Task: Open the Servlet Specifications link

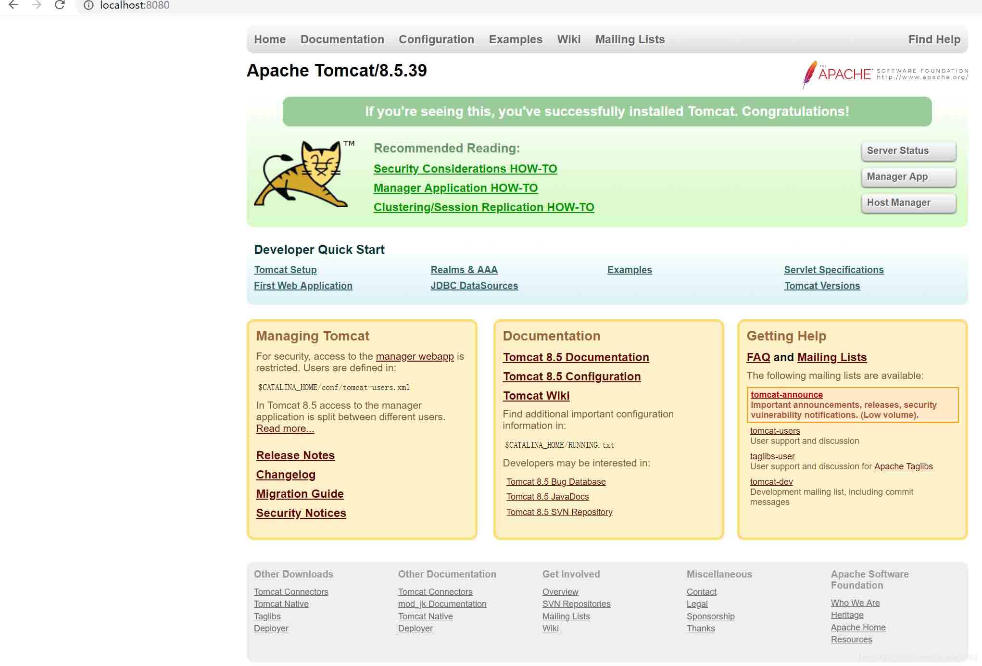Action: 834,270
